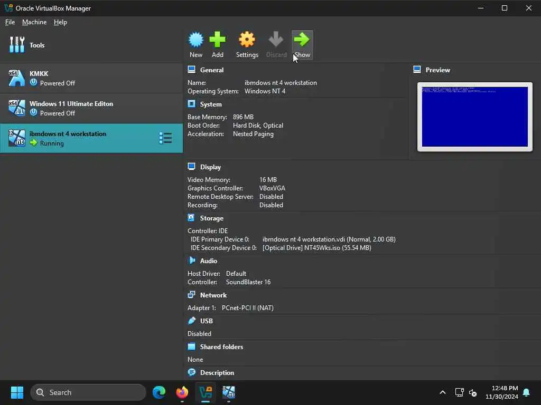Click the 'VBoxVGA' graphics controller value
541x405 pixels.
(x=272, y=188)
